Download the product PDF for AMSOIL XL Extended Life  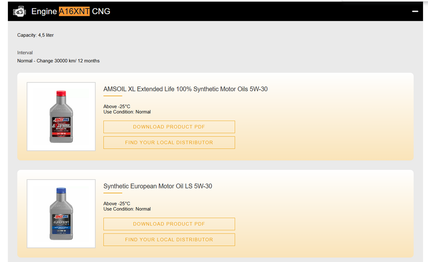[x=169, y=127]
